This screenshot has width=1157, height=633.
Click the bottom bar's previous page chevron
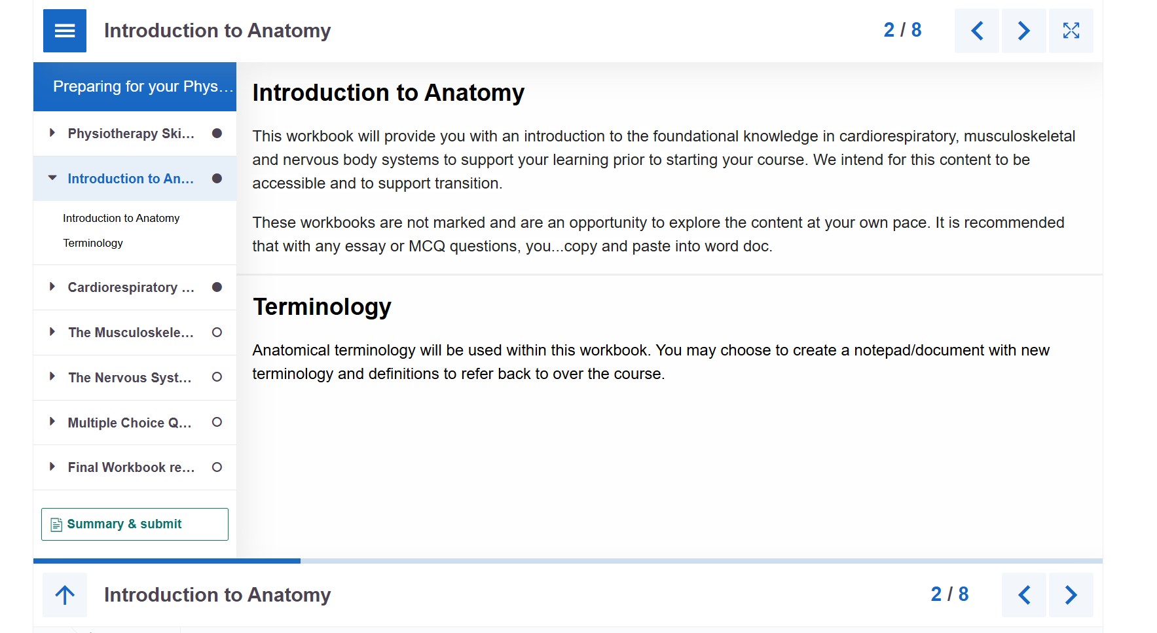[1023, 594]
